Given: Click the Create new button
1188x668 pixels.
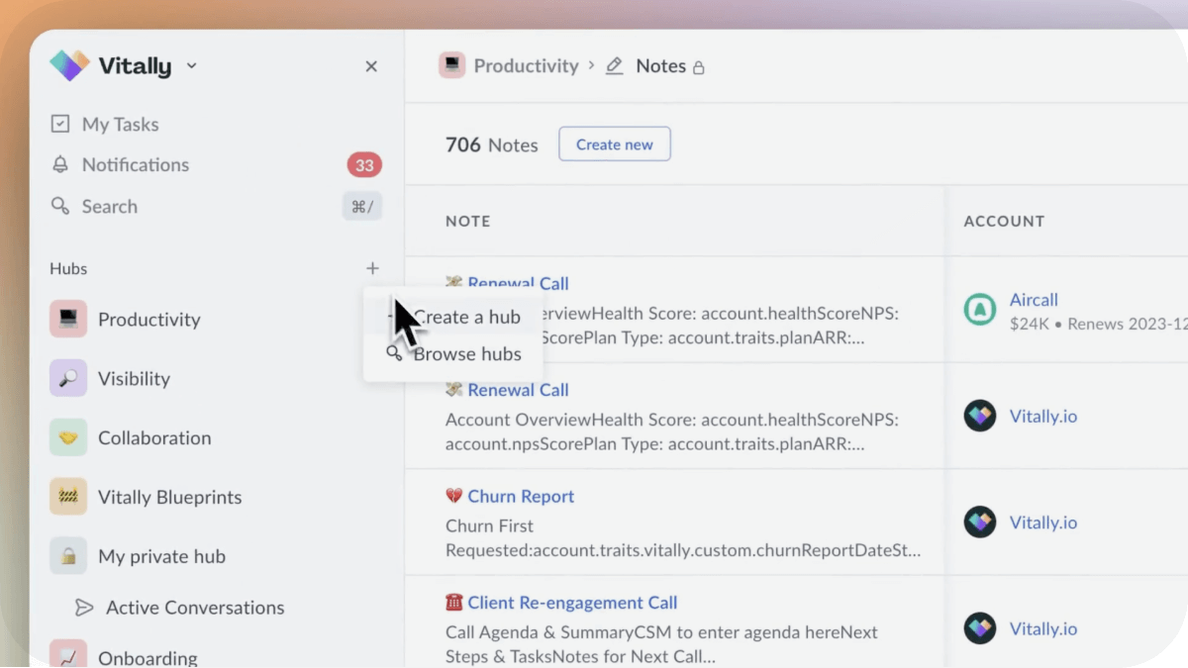Looking at the screenshot, I should click(614, 143).
